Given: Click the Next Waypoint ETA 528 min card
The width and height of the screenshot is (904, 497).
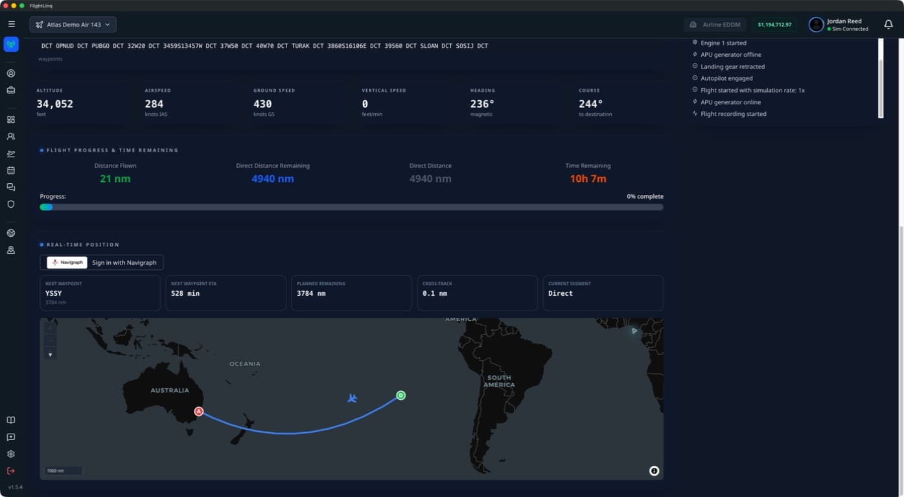Looking at the screenshot, I should [226, 293].
